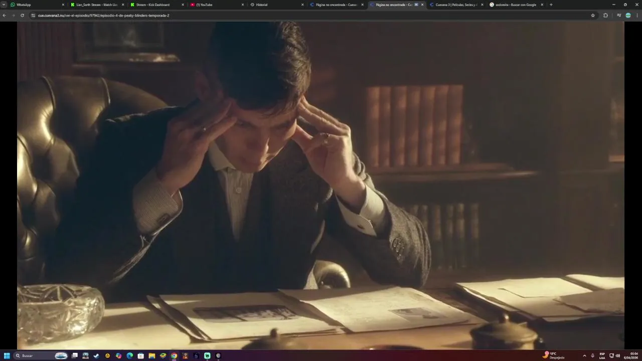Click the Peaky Blinders video player
The height and width of the screenshot is (361, 642).
pyautogui.click(x=320, y=185)
